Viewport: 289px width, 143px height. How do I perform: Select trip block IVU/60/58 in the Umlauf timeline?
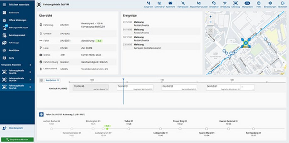click(179, 88)
